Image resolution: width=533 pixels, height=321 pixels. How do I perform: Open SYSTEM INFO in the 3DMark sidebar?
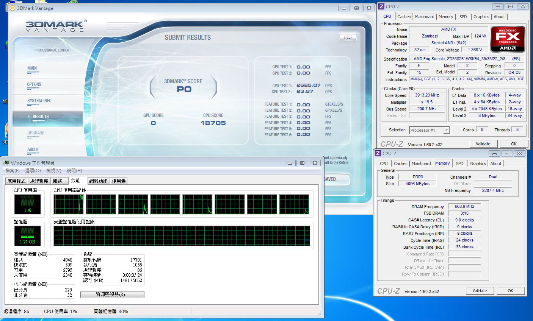[39, 101]
